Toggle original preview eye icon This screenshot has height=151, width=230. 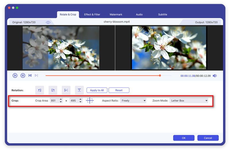tap(48, 22)
